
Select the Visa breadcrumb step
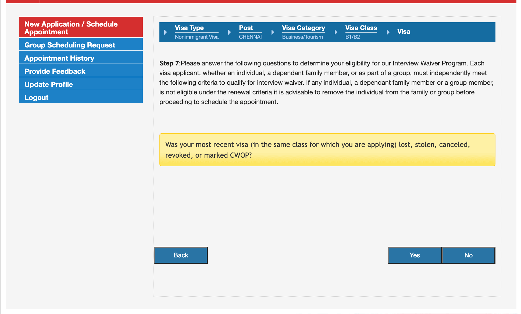coord(404,32)
